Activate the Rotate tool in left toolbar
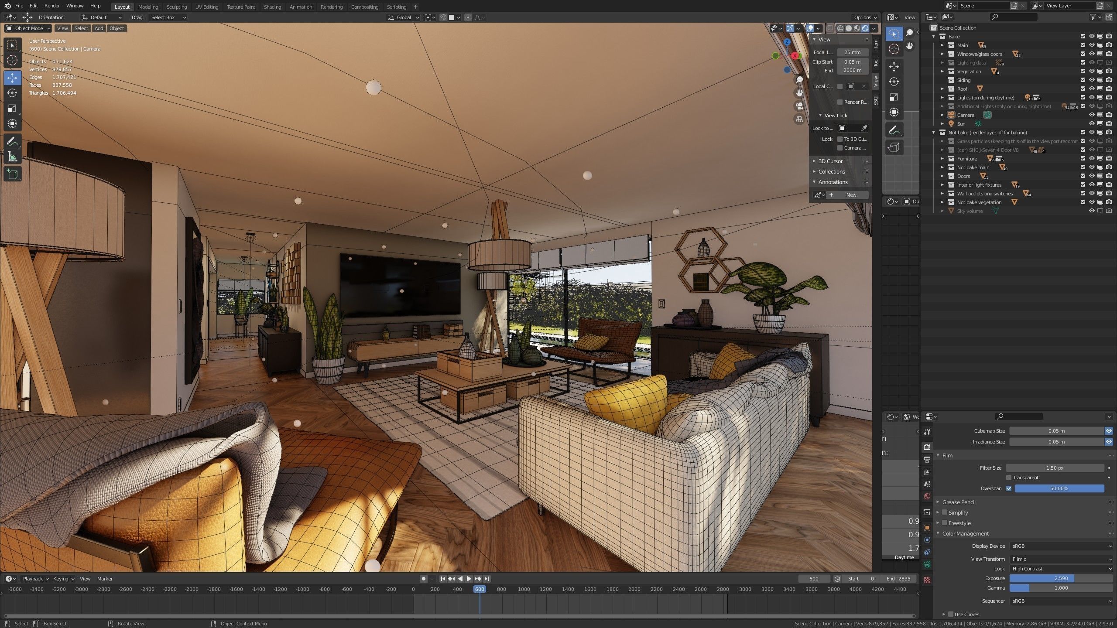1117x628 pixels. (x=12, y=93)
